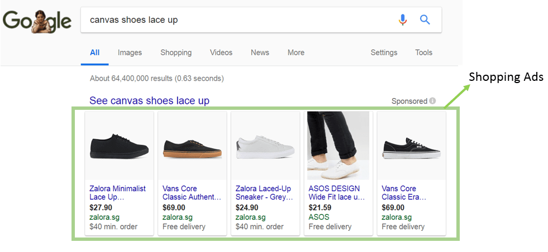The height and width of the screenshot is (252, 548).
Task: Click the ASOS DESIGN Wide Fit product photo
Action: 338,146
